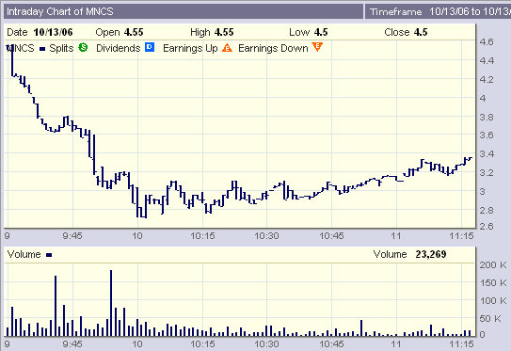Click the MNCS series color marker

pyautogui.click(x=42, y=49)
